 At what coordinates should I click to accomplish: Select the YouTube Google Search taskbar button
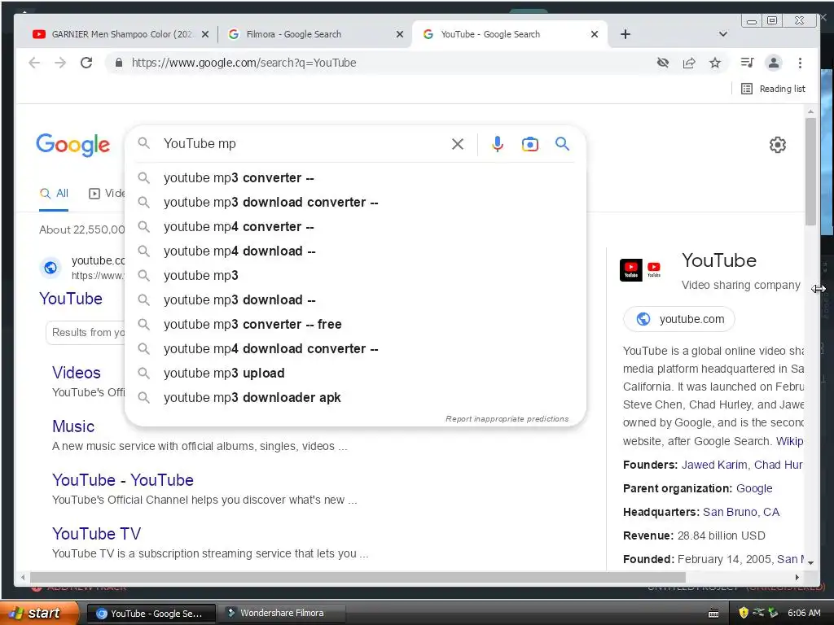[x=151, y=614]
